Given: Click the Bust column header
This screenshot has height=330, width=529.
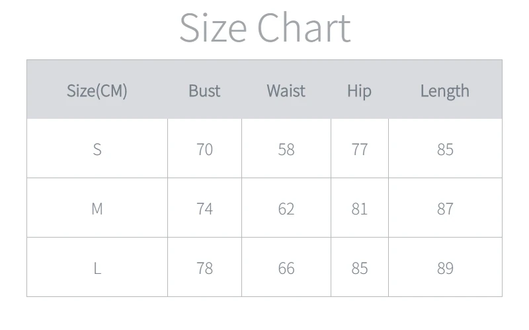Looking at the screenshot, I should point(204,90).
